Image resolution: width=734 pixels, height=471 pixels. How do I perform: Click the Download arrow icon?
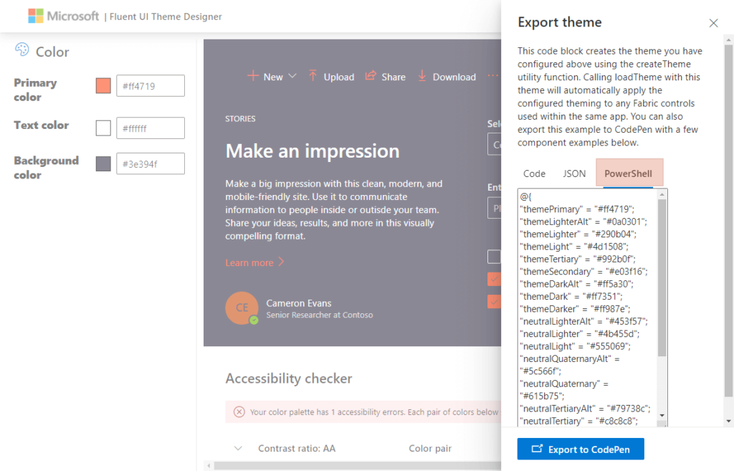422,75
